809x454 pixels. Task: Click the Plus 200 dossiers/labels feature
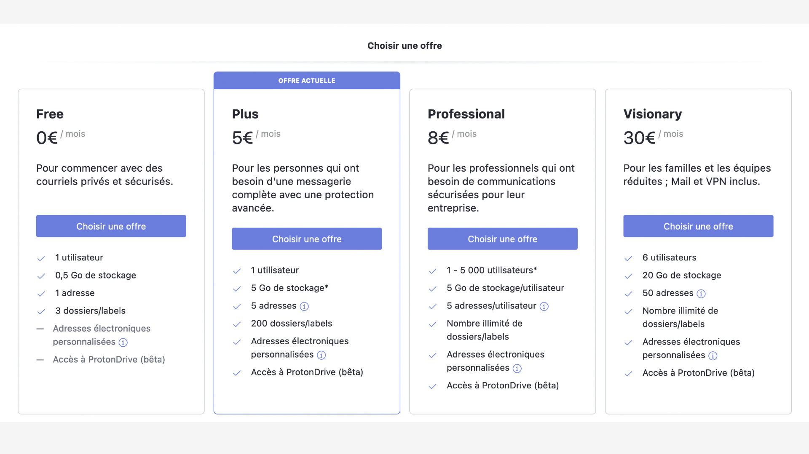coord(292,324)
